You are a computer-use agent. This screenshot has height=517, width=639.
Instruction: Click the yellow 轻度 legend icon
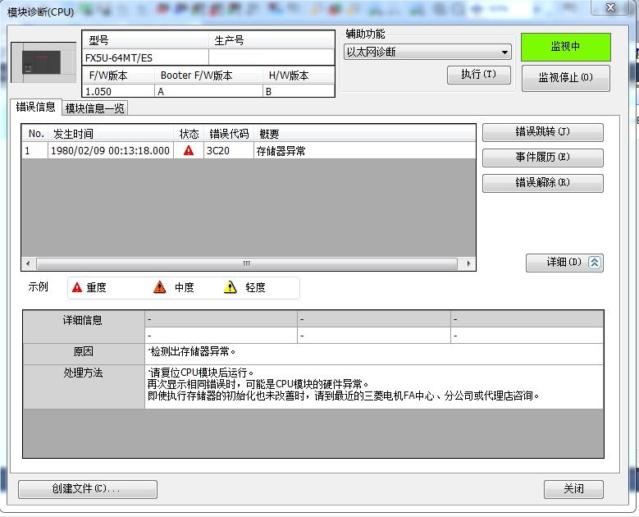230,287
